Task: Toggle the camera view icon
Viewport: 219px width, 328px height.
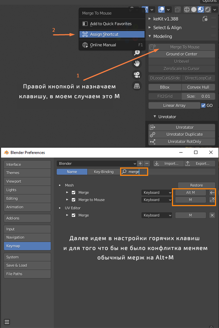Action: [137, 75]
